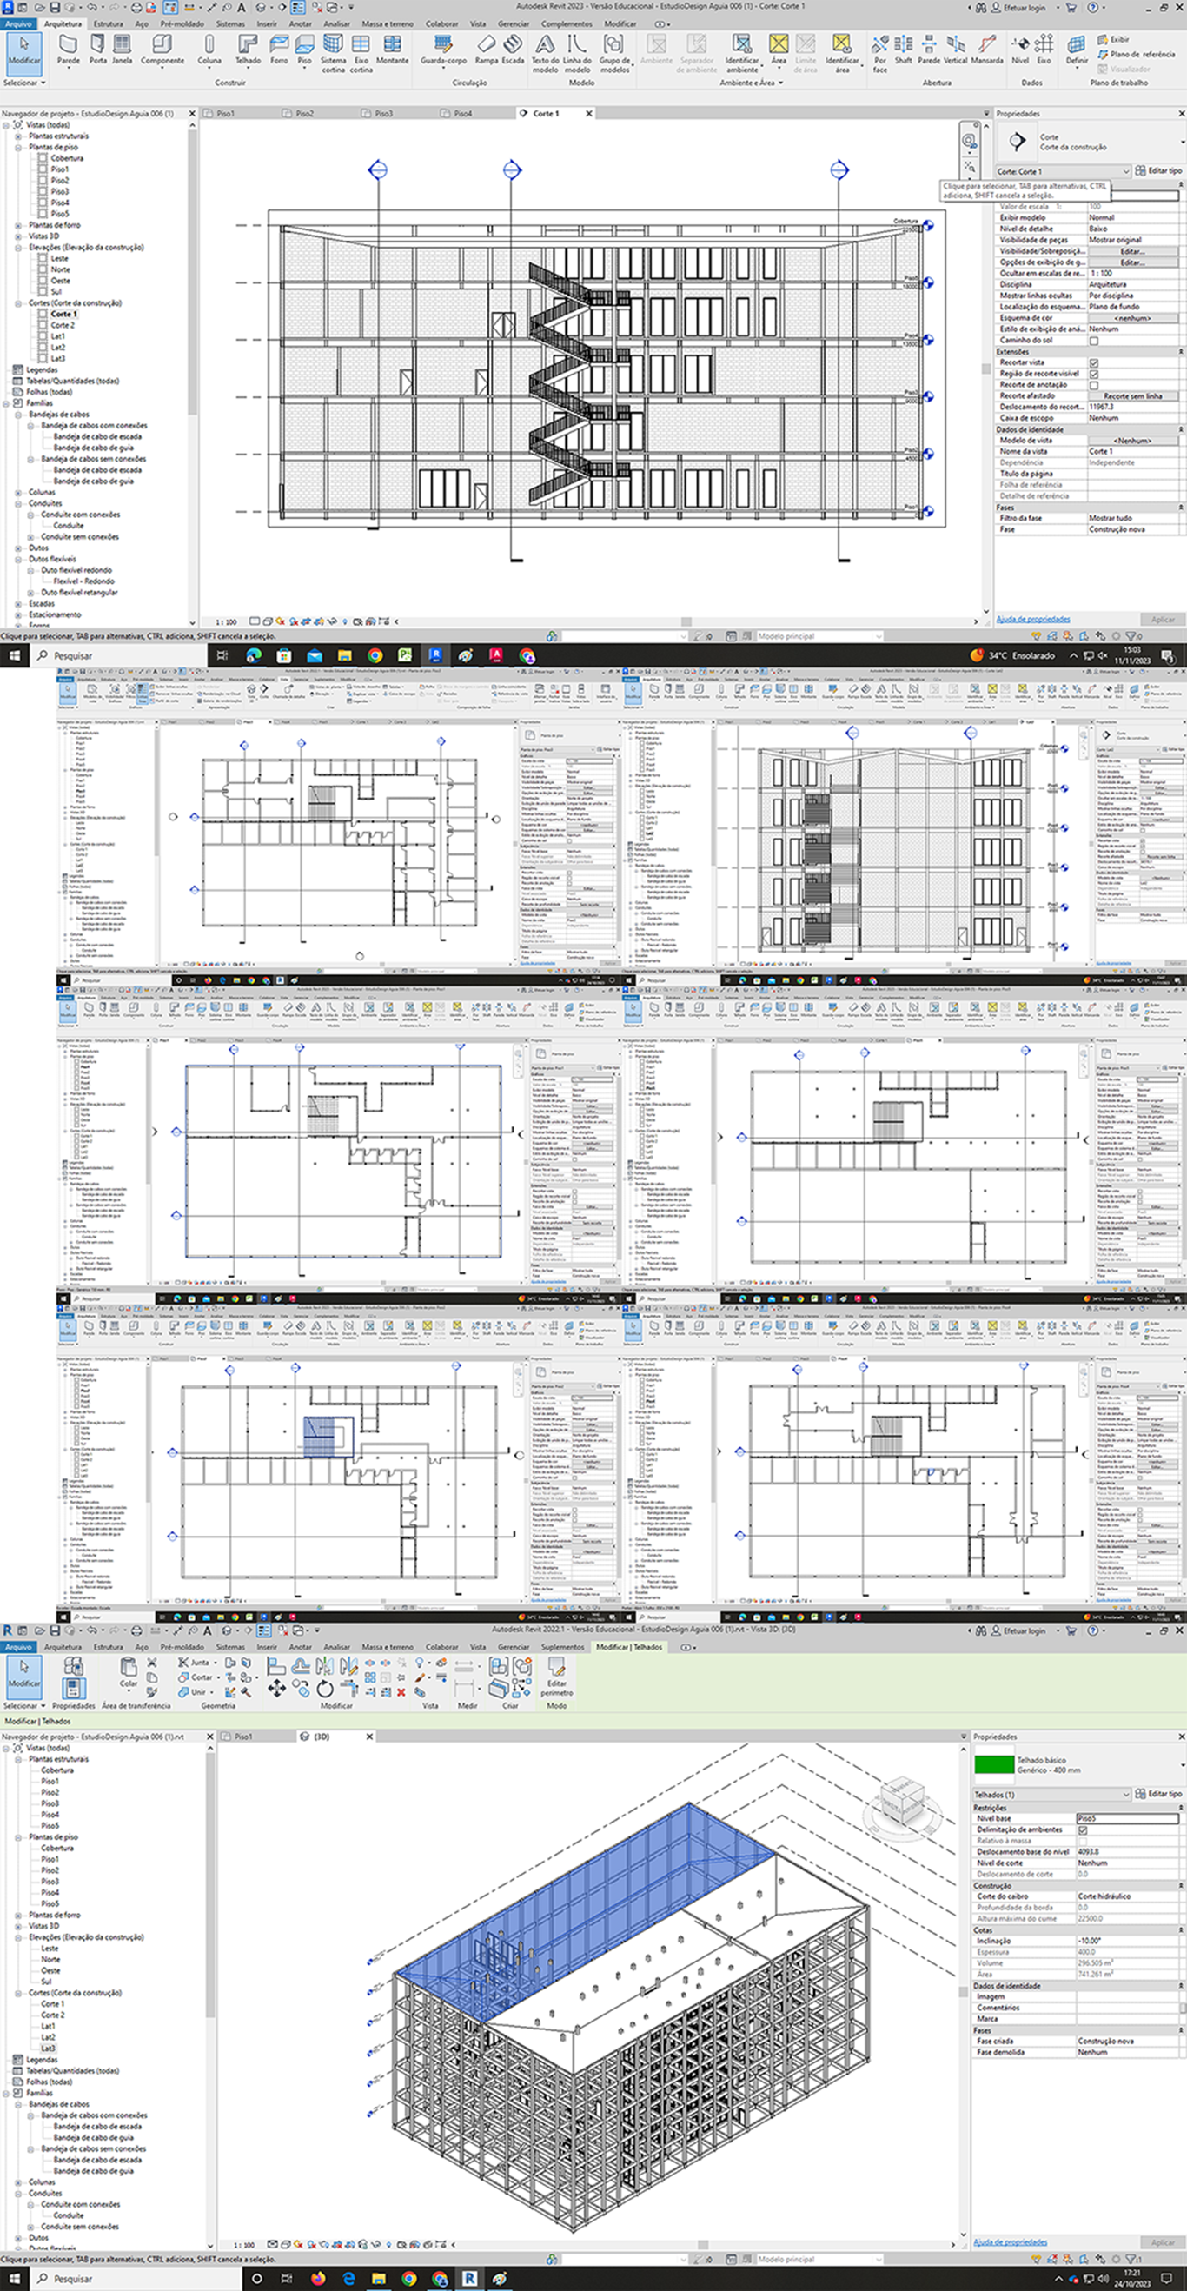Click the Texto do modelo tool
Screen dimensions: 1187x2291
tap(545, 53)
